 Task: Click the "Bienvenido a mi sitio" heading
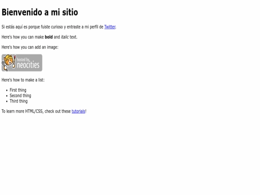point(40,12)
